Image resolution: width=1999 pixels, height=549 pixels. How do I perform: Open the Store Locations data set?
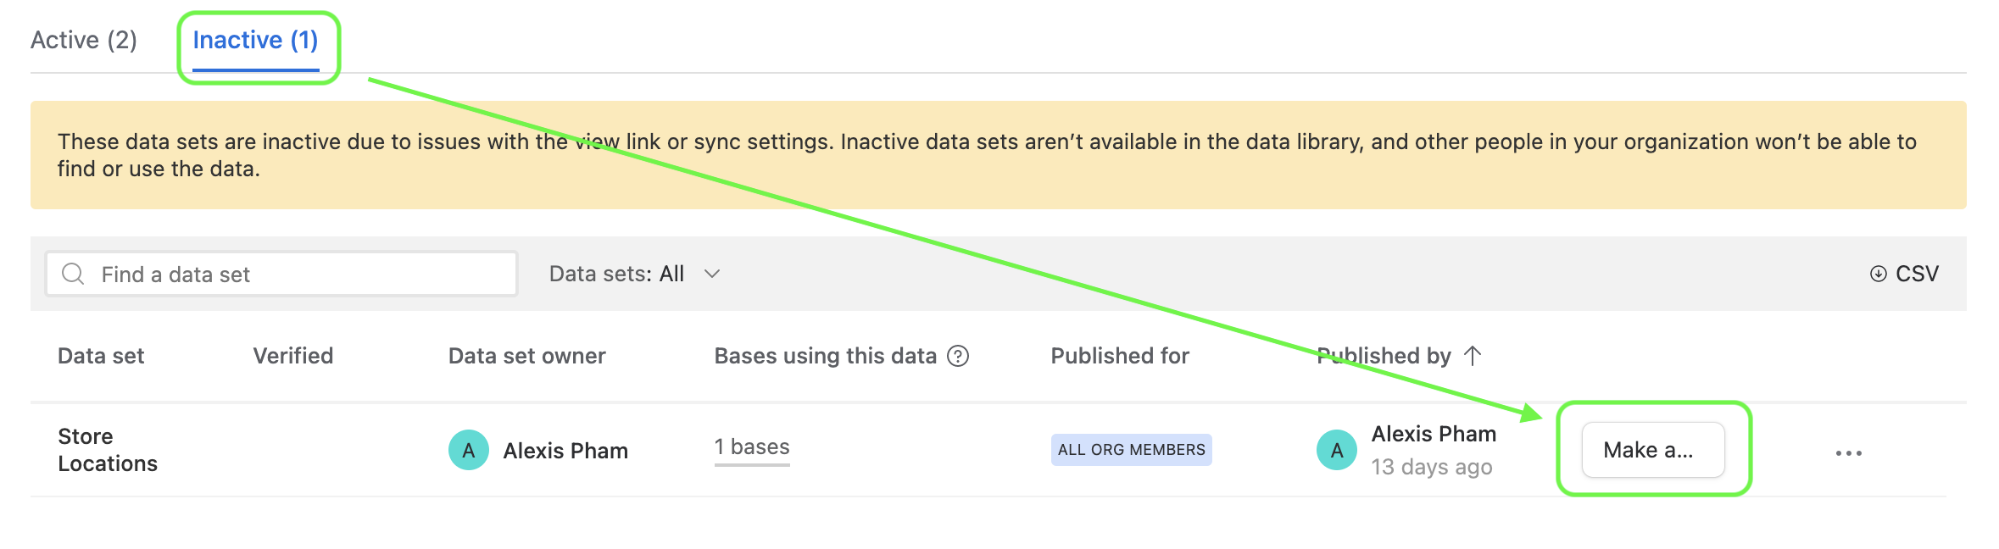click(108, 450)
